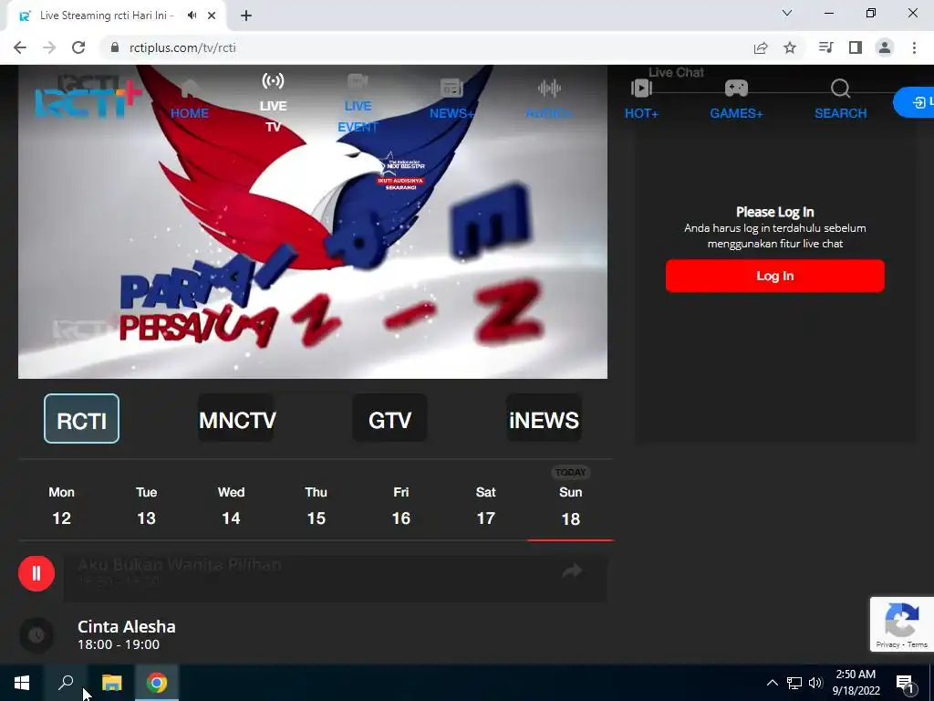
Task: Go to HOME in the top navigation
Action: (190, 100)
